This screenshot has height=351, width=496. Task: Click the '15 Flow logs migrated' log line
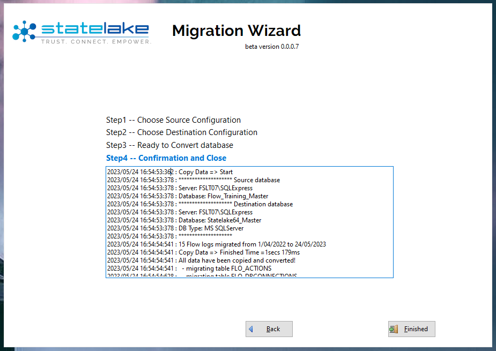(x=217, y=244)
